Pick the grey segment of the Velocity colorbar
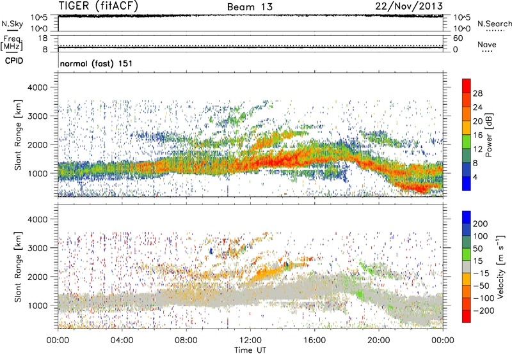 467,266
